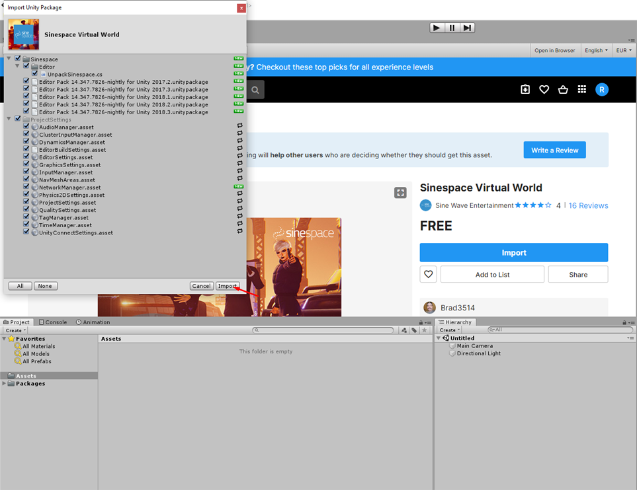Uncheck the ProjectSettings folder checkbox
The height and width of the screenshot is (490, 637).
click(17, 118)
